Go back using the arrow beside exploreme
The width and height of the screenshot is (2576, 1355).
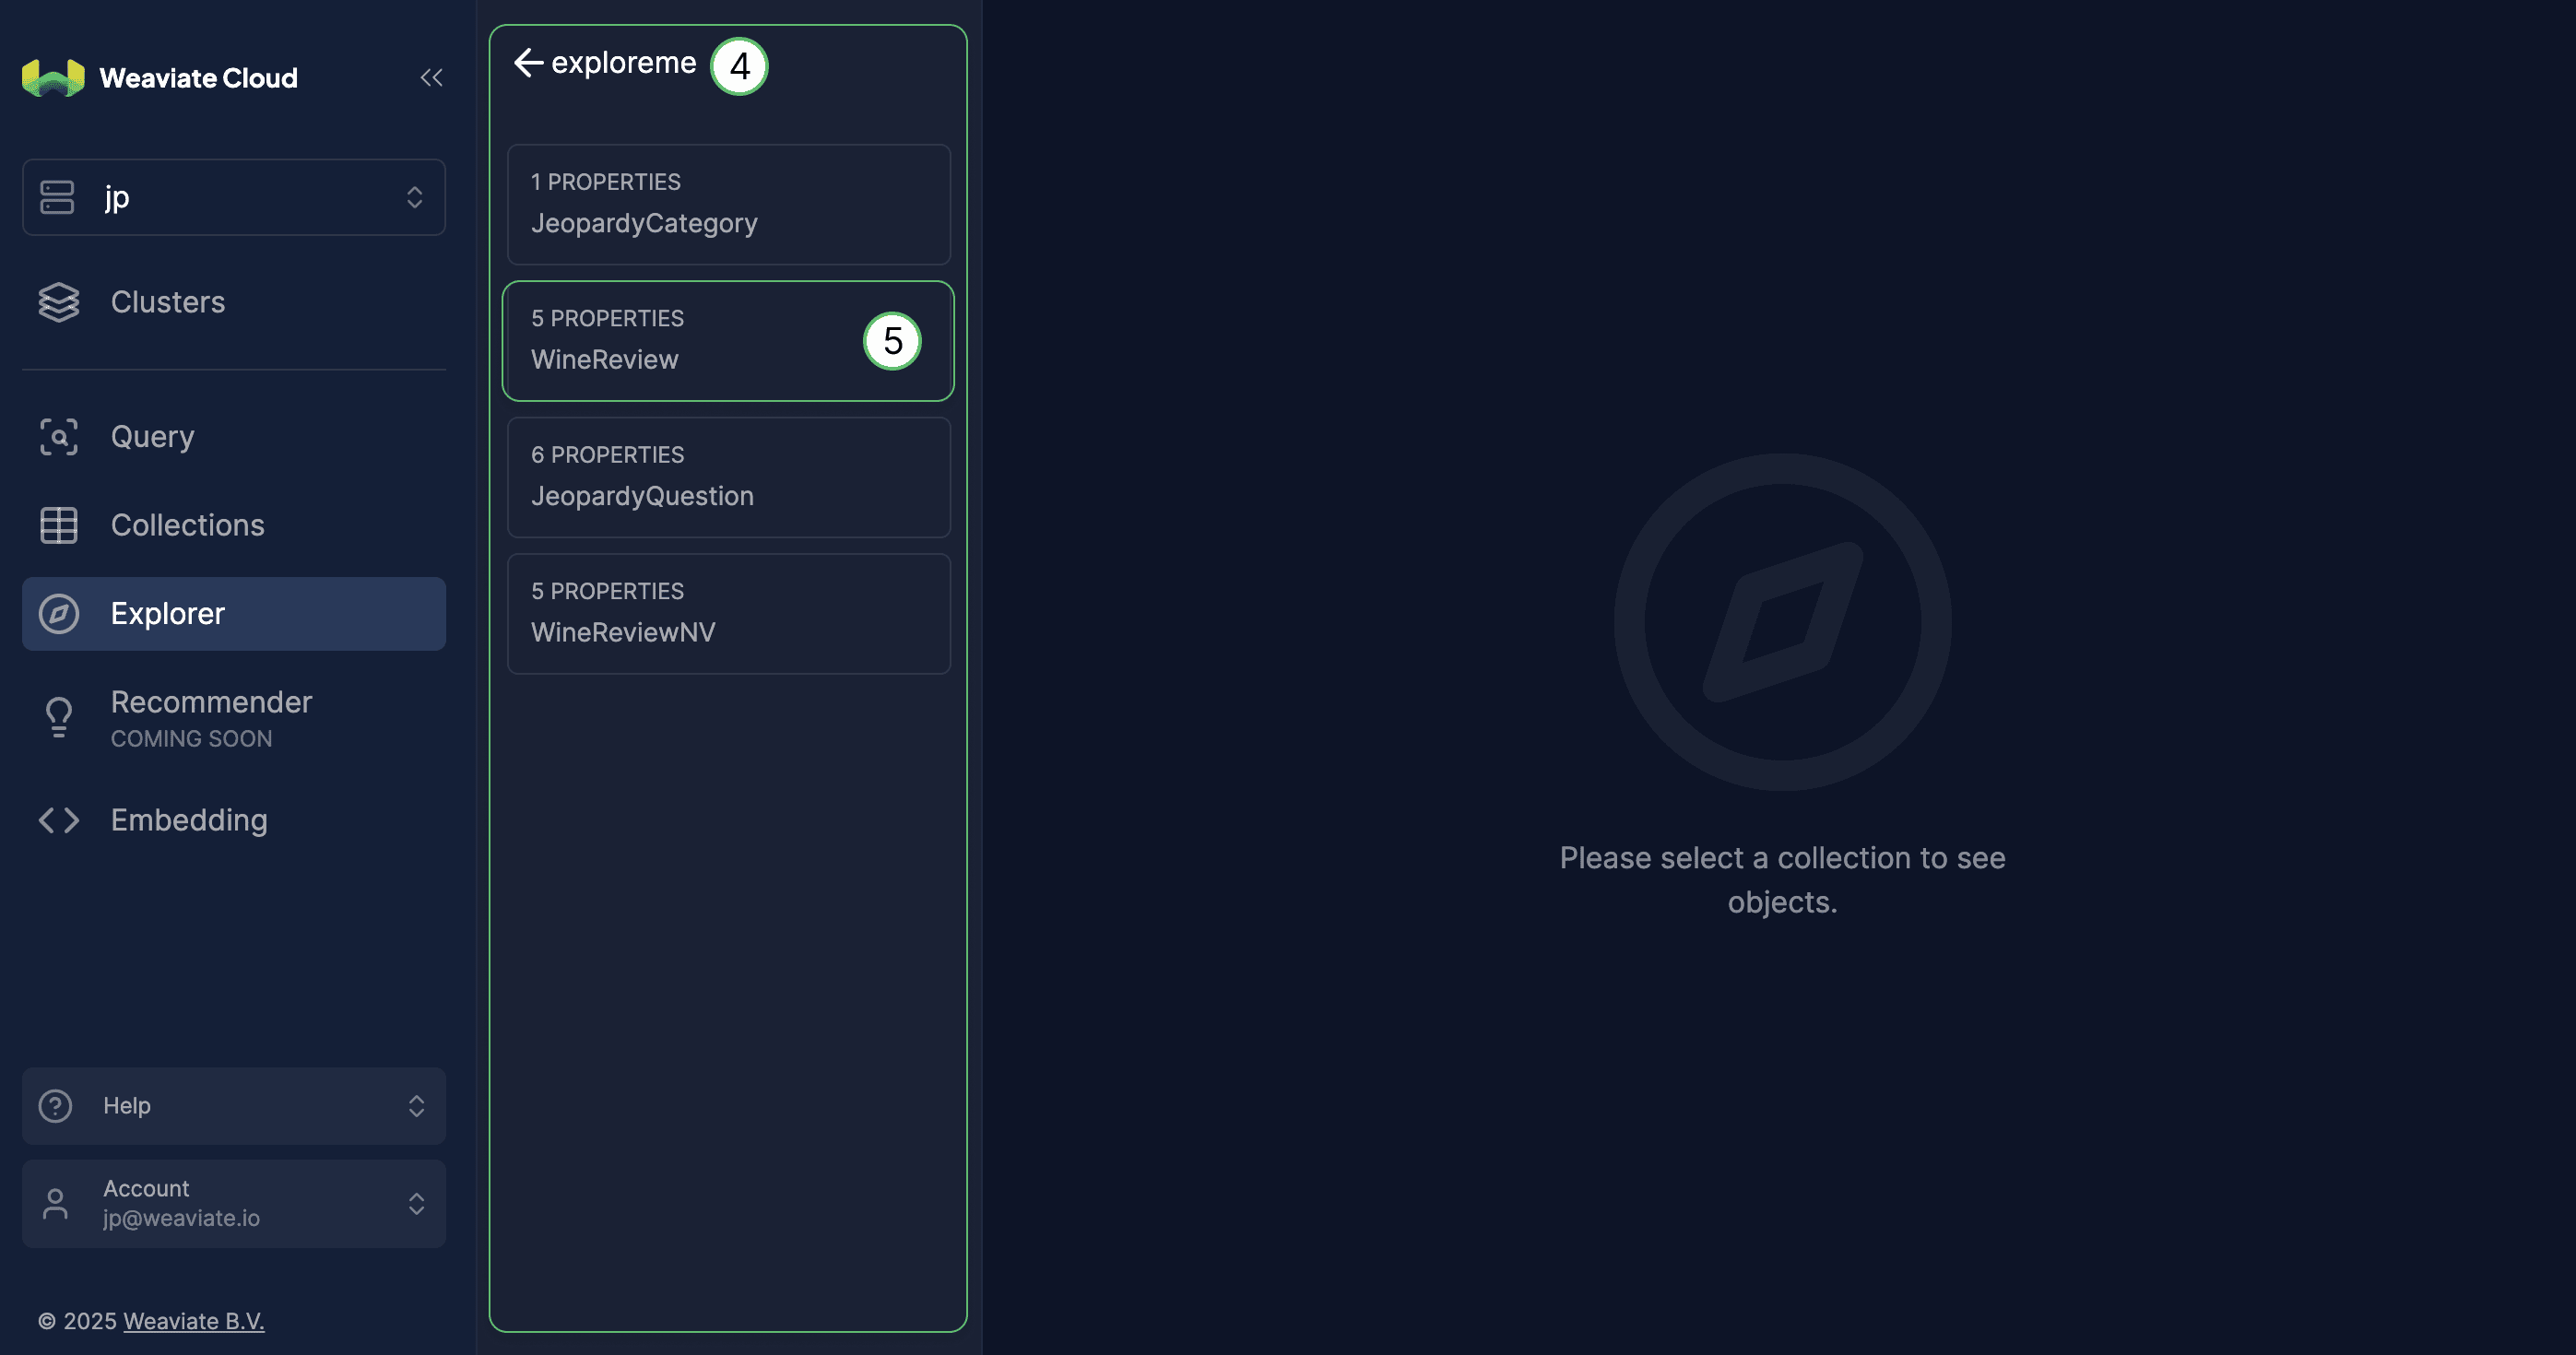[528, 63]
